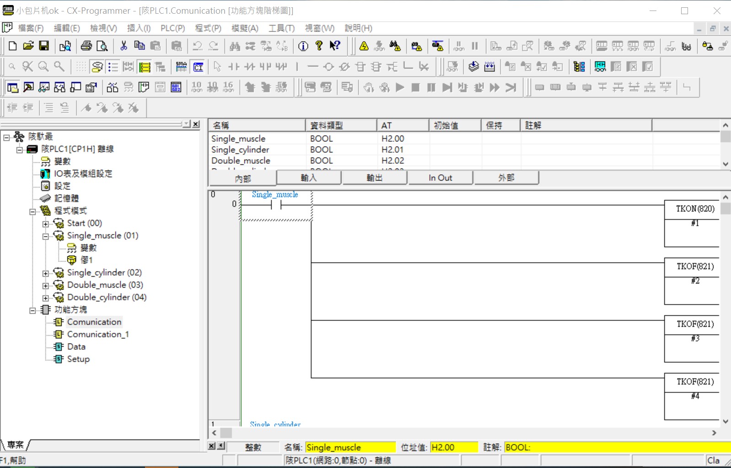Close the project workspace panel
The width and height of the screenshot is (731, 468).
point(196,124)
